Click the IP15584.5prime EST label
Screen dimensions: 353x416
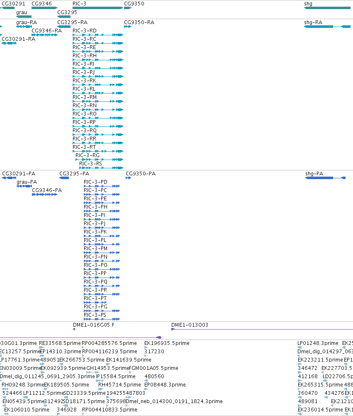point(115,377)
